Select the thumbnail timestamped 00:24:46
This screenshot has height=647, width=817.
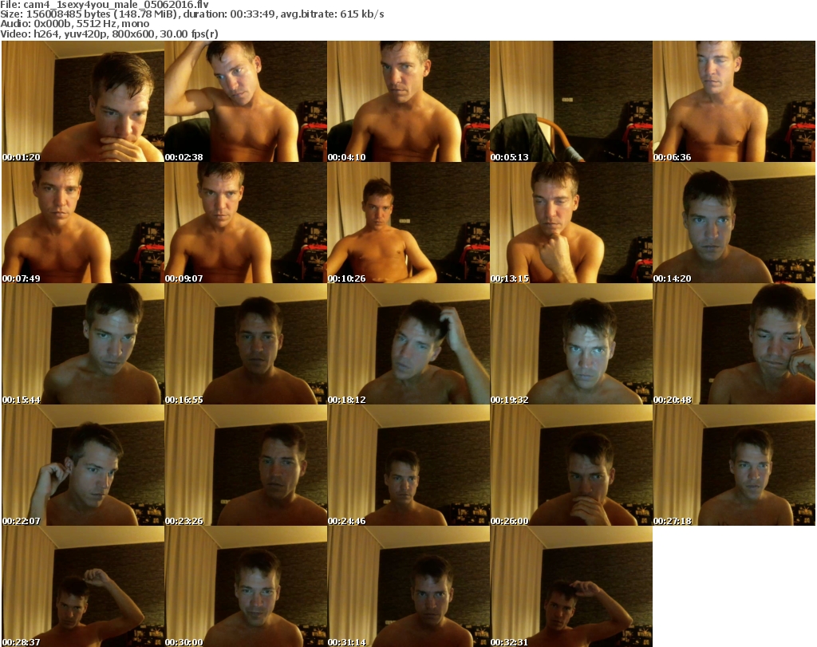coord(408,465)
